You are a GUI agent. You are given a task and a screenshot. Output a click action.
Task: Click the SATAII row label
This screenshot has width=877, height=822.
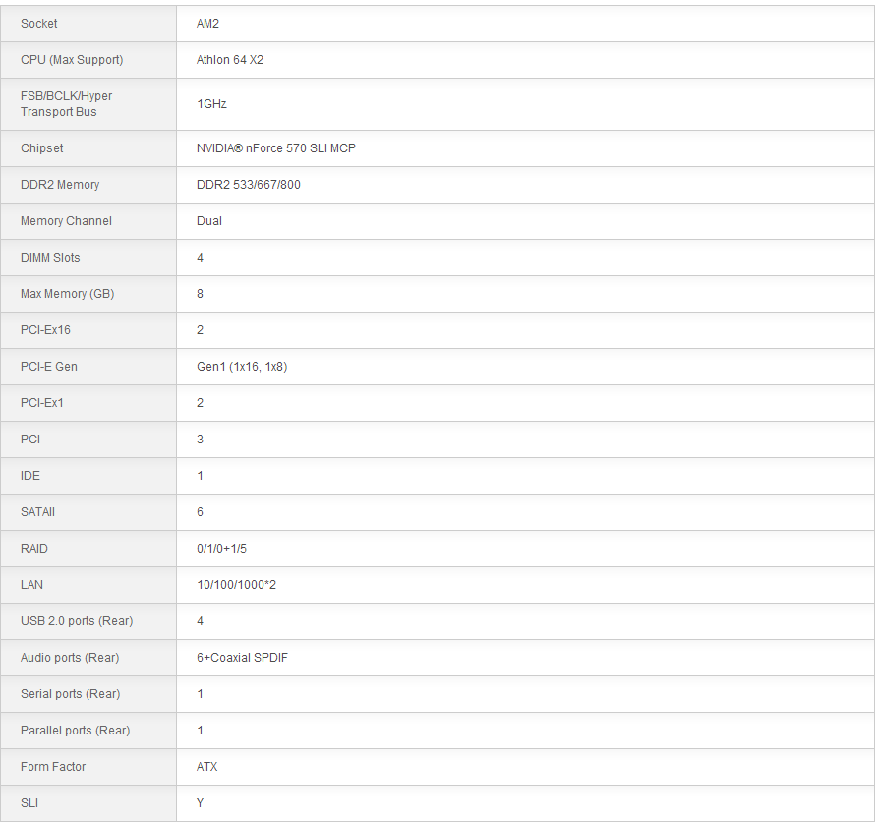pyautogui.click(x=37, y=512)
